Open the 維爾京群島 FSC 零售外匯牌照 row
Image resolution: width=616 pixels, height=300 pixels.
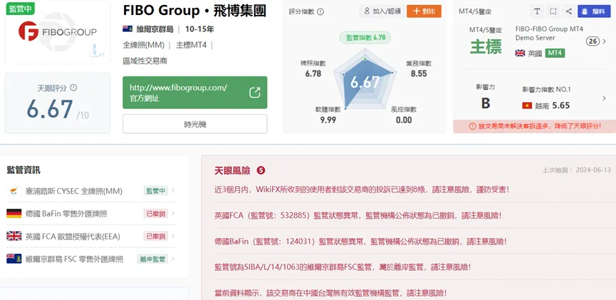click(x=91, y=259)
